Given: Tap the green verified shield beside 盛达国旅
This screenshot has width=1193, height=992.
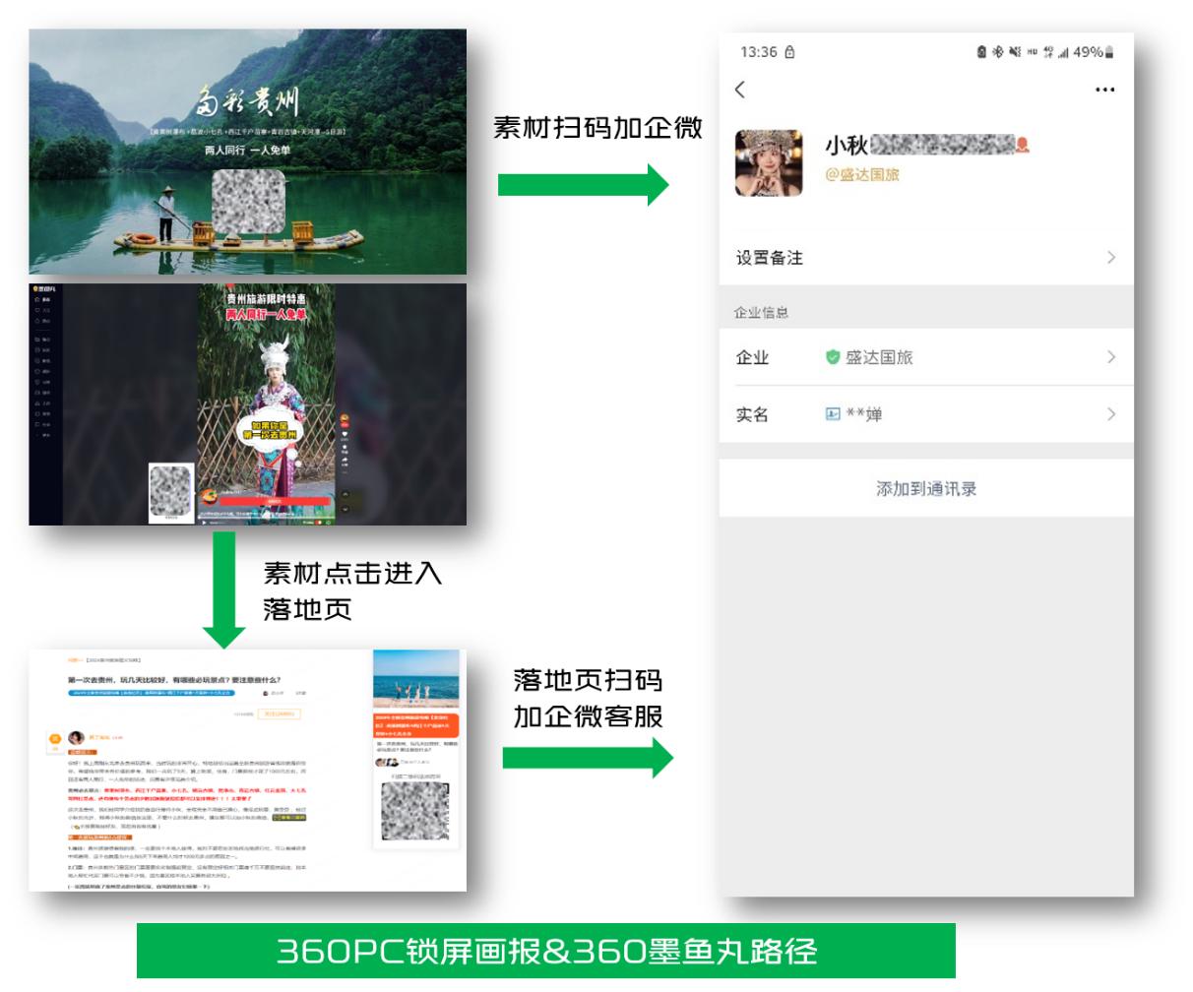Looking at the screenshot, I should click(833, 358).
